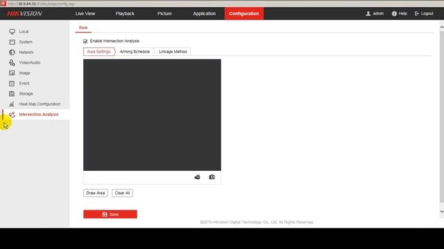Open the Live View tab

85,14
